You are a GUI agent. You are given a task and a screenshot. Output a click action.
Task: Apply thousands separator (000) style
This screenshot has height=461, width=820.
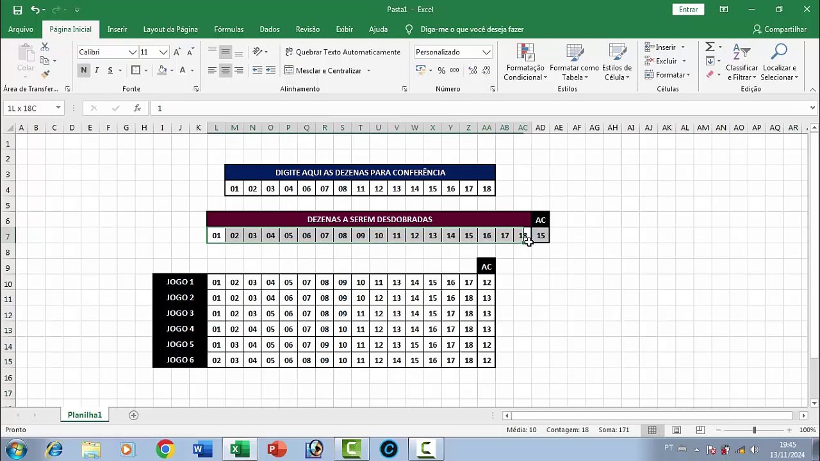point(454,70)
